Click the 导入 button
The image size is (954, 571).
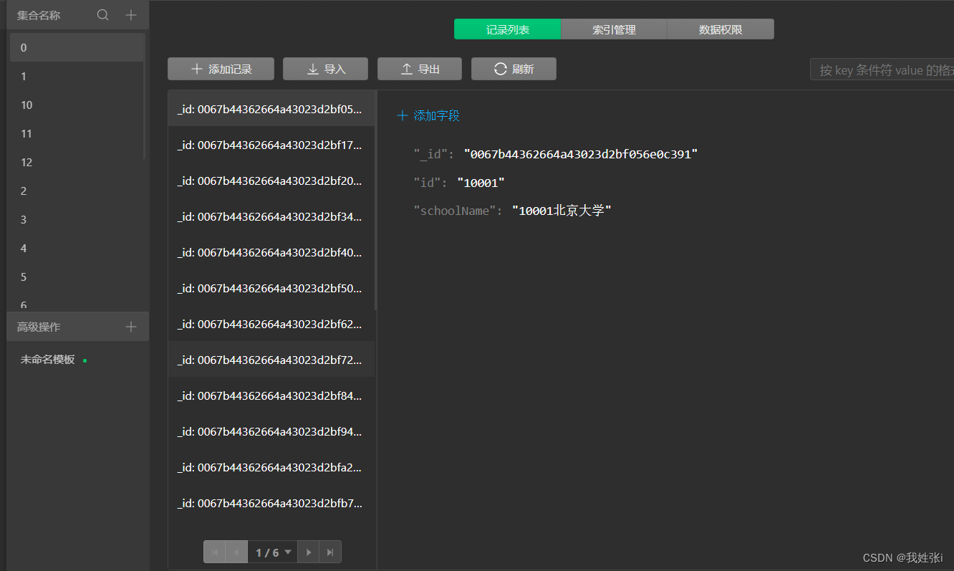[325, 69]
